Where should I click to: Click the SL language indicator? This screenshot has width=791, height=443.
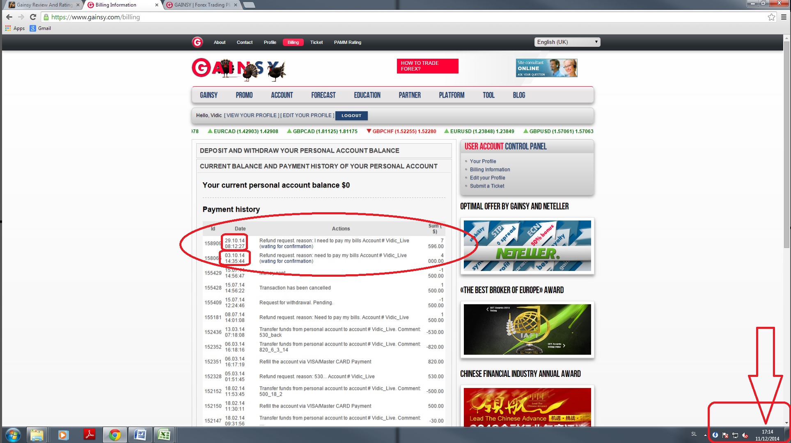[x=694, y=434]
